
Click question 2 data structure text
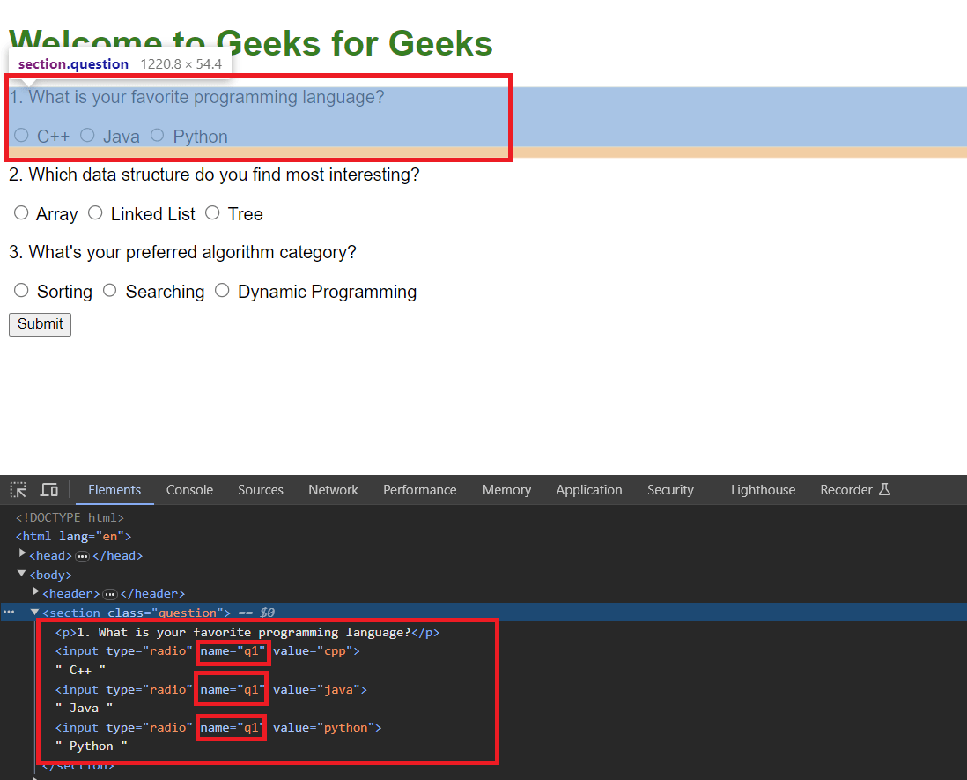[214, 175]
